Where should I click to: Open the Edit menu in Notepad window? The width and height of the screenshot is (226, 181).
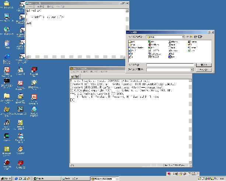coord(41,7)
